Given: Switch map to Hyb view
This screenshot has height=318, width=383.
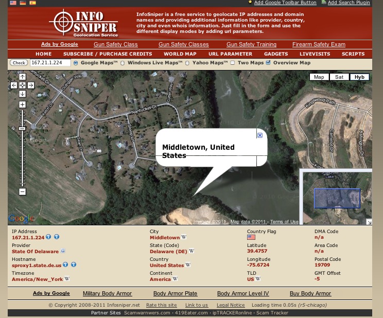Looking at the screenshot, I should pyautogui.click(x=359, y=77).
